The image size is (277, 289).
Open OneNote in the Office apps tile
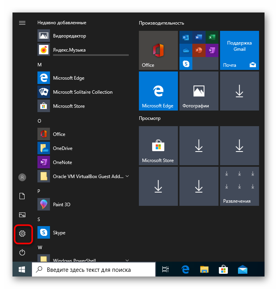point(212,50)
